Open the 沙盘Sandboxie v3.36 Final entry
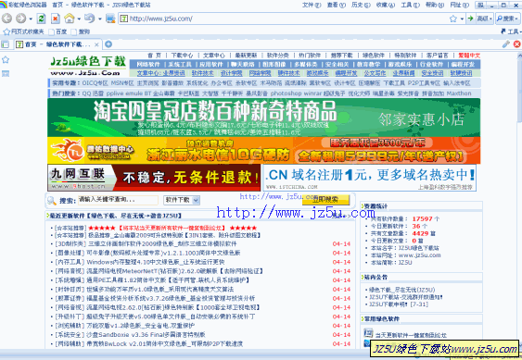 point(146,334)
